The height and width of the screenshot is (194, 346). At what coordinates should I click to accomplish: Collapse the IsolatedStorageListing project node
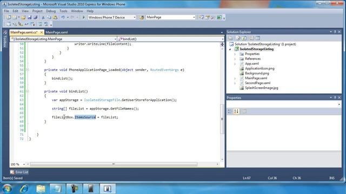[230, 49]
